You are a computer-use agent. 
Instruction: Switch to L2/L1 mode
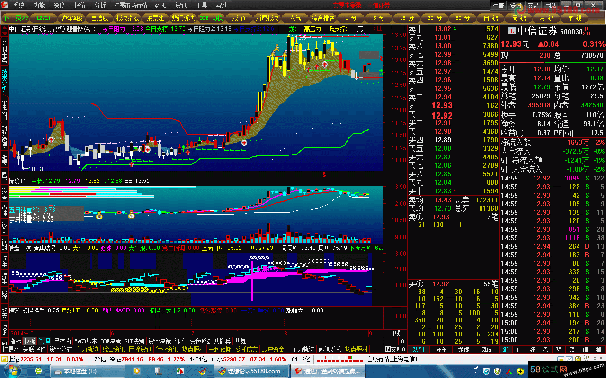44,18
